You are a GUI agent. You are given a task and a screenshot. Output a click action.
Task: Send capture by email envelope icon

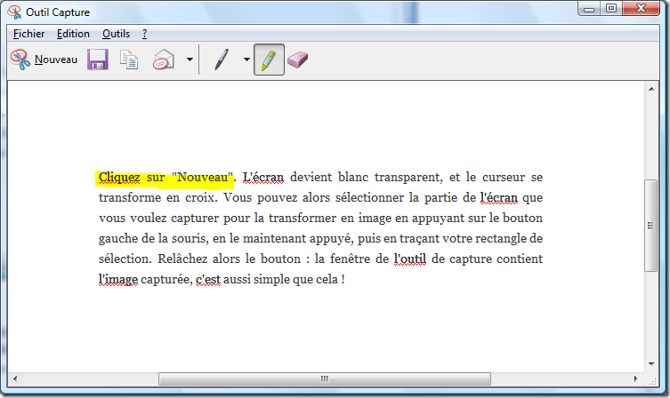[163, 60]
